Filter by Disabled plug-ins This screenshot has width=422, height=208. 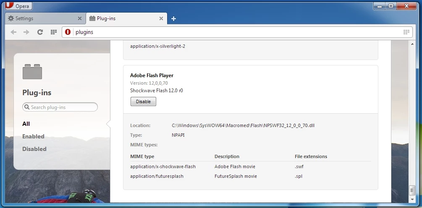pos(34,149)
